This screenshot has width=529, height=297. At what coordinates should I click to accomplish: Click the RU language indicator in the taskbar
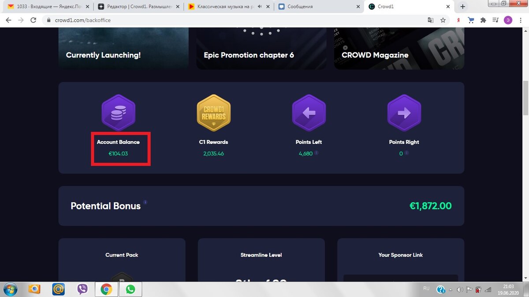point(426,289)
